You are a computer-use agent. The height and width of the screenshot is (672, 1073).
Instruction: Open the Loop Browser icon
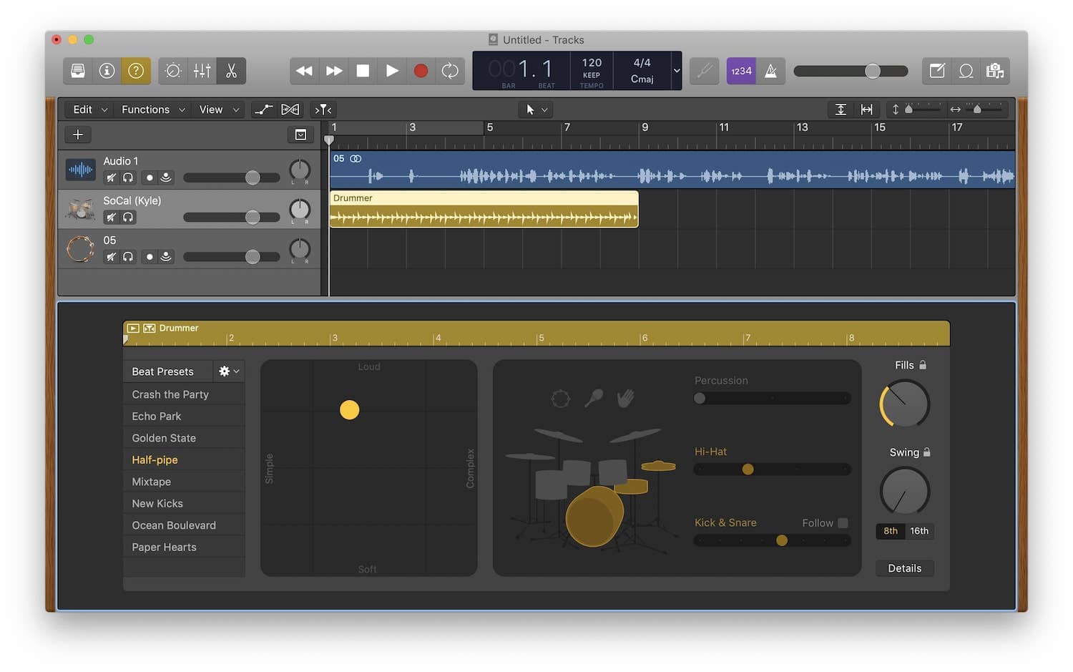click(966, 70)
